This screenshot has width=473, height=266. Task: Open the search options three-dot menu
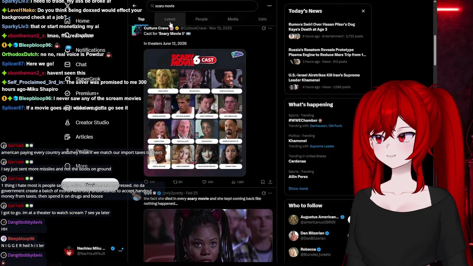coord(269,6)
